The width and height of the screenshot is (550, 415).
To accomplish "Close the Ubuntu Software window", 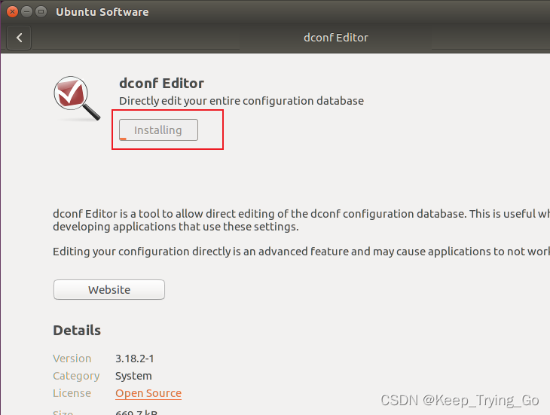I will 12,12.
